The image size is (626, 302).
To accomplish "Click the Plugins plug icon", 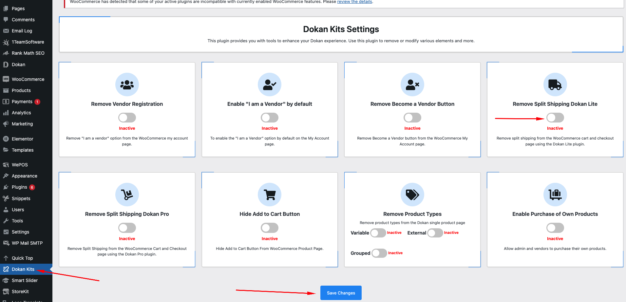I will click(x=6, y=187).
